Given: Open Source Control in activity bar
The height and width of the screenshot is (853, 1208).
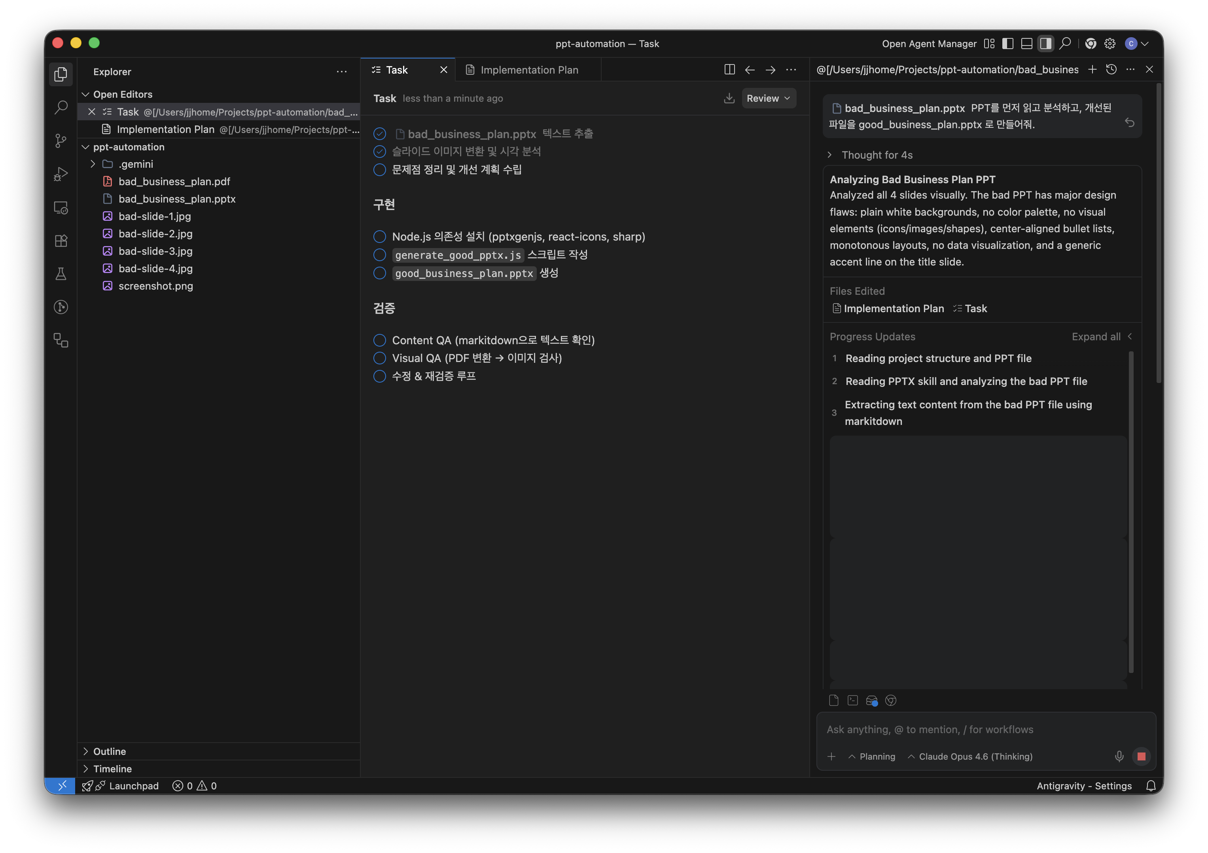Looking at the screenshot, I should tap(61, 140).
